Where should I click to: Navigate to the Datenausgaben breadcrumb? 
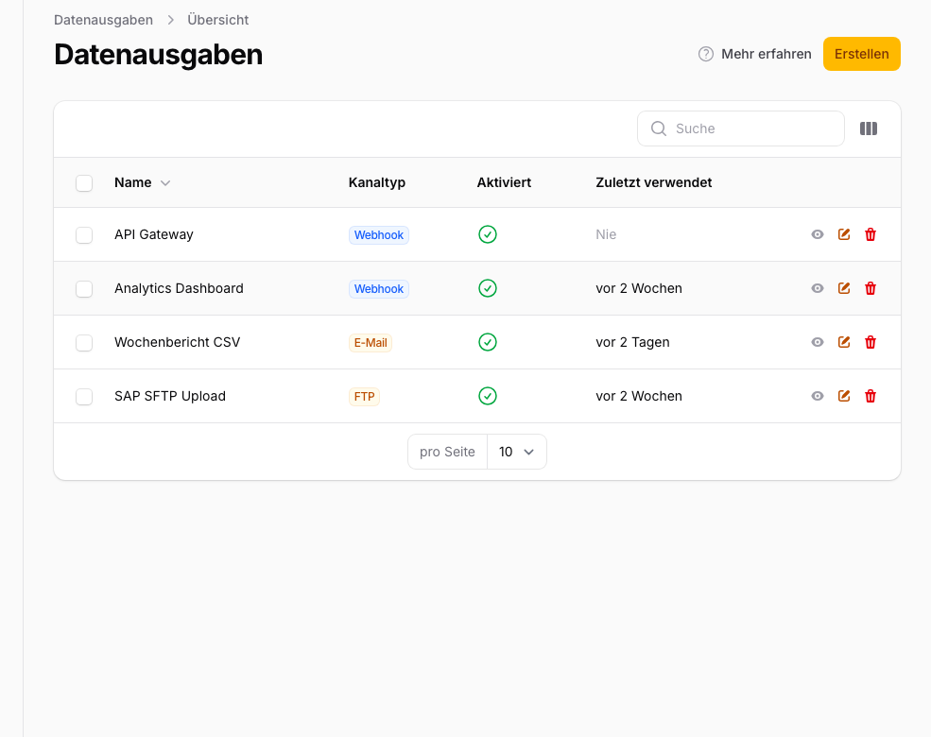click(x=103, y=20)
